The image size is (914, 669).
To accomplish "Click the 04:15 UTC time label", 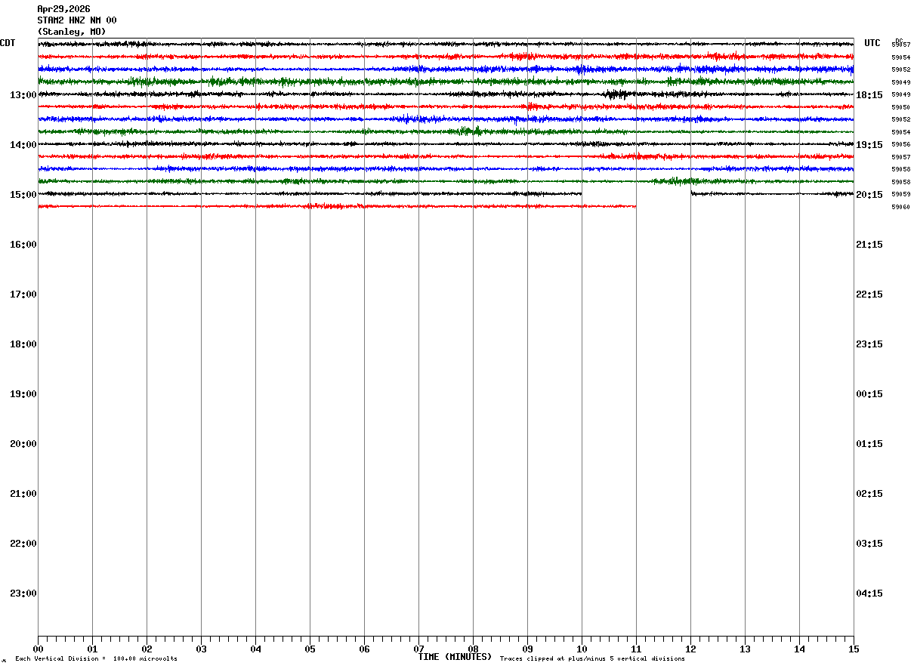I will click(x=869, y=593).
